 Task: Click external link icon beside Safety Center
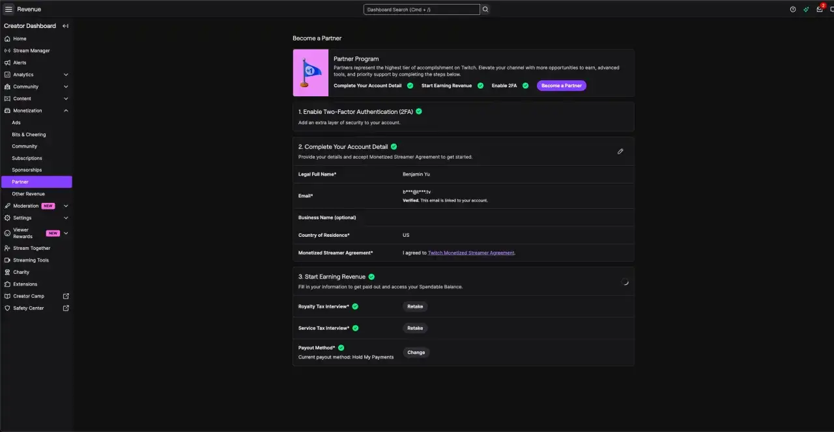click(66, 308)
